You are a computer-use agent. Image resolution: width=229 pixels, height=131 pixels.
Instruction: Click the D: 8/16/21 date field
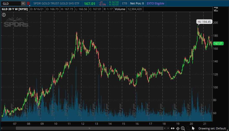pos(37,9)
